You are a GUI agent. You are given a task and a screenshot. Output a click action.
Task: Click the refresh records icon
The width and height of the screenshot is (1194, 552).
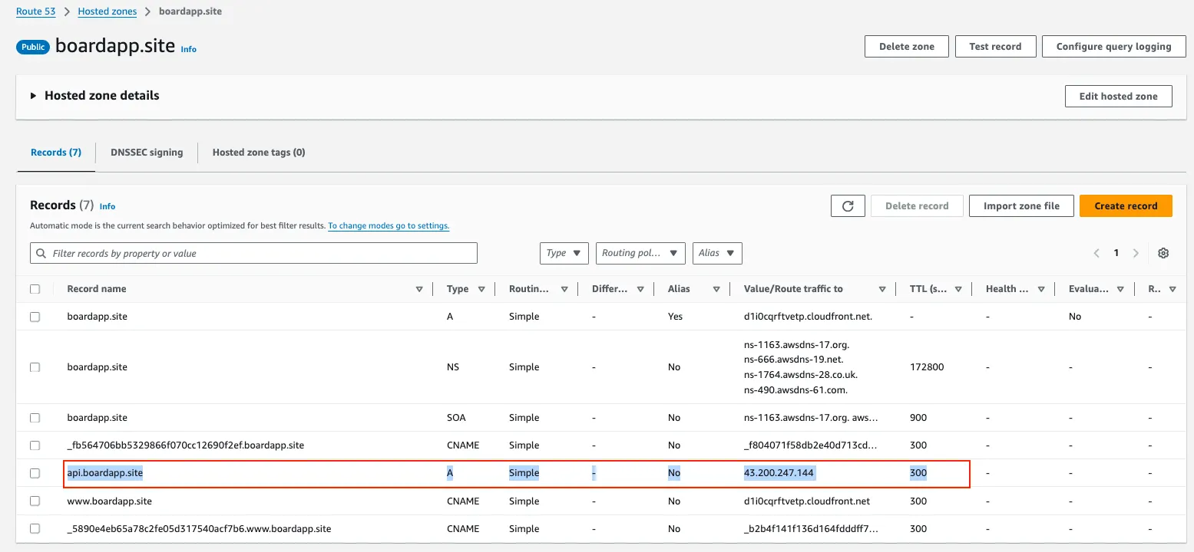(x=848, y=206)
